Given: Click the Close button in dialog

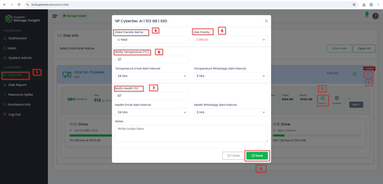Looking at the screenshot, I should 233,156.
